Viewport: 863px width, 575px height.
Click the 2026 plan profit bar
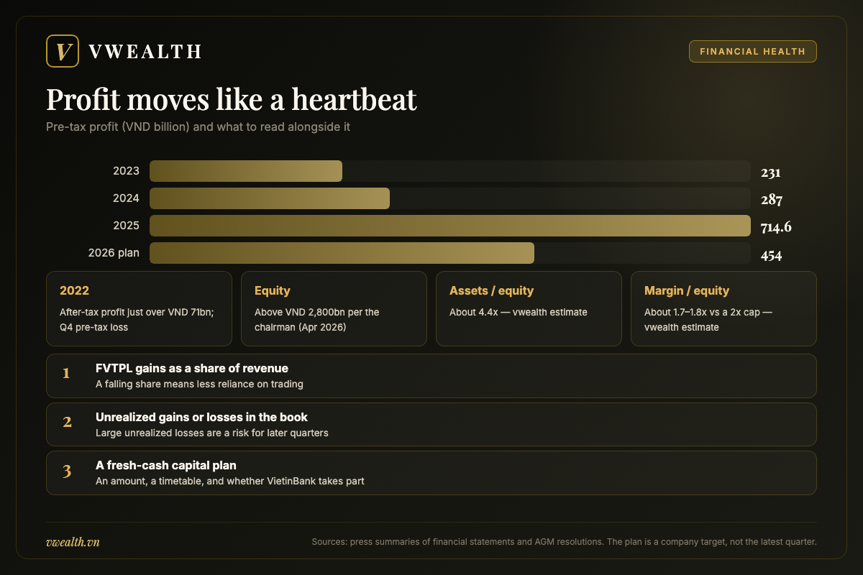[342, 254]
